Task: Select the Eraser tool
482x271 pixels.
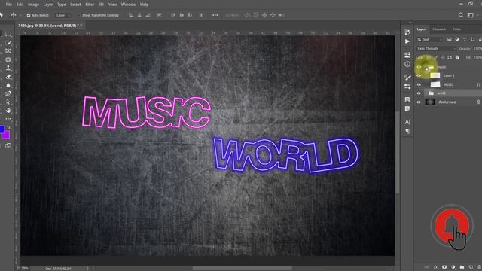Action: click(x=8, y=77)
